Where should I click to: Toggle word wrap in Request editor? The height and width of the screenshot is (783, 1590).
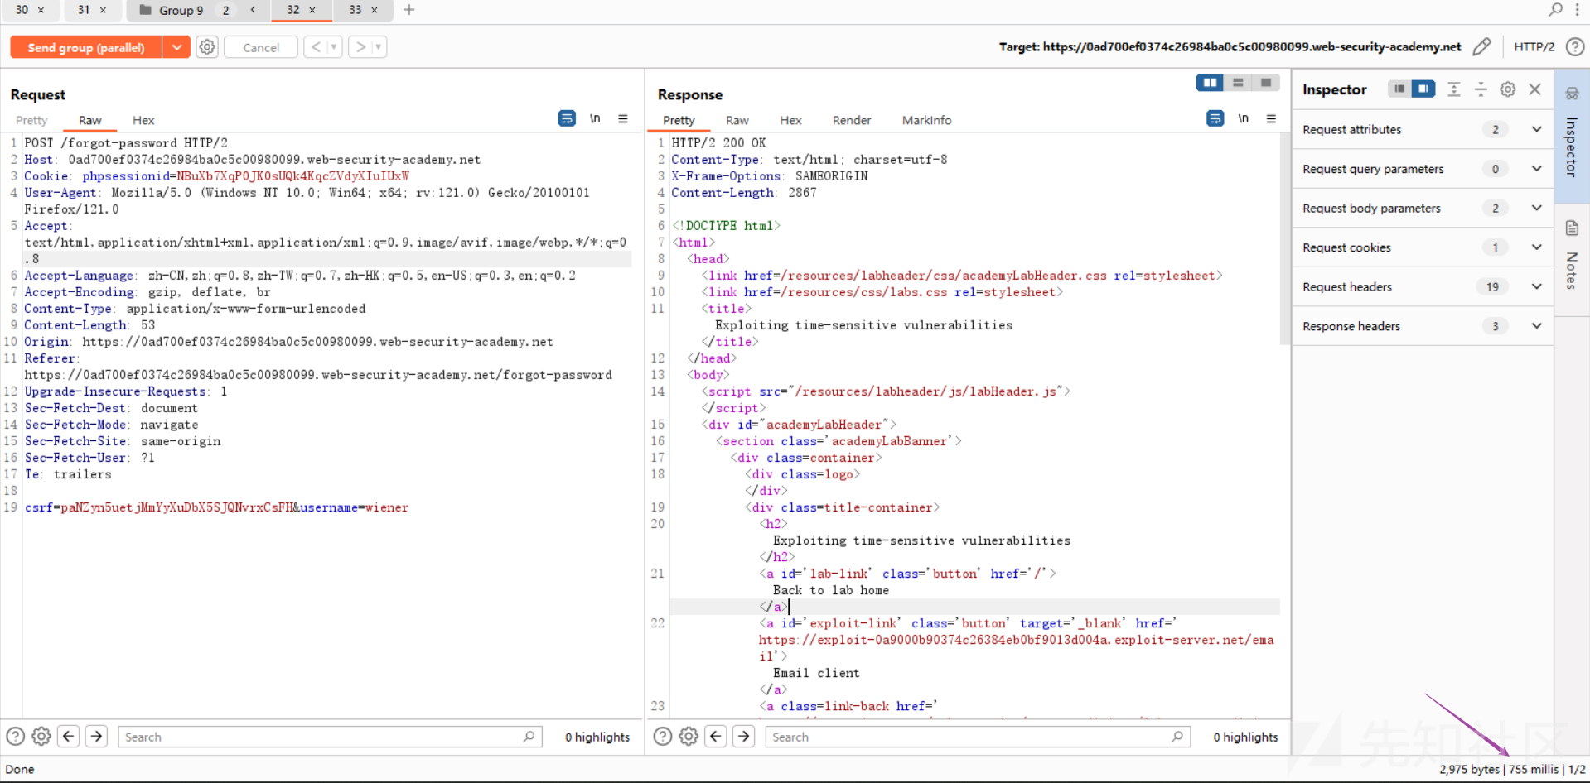point(567,118)
